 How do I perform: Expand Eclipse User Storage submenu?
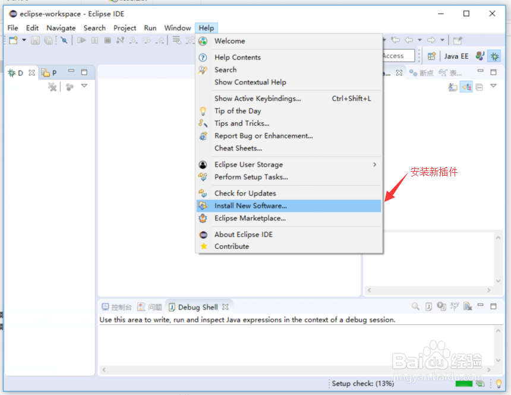(x=289, y=165)
